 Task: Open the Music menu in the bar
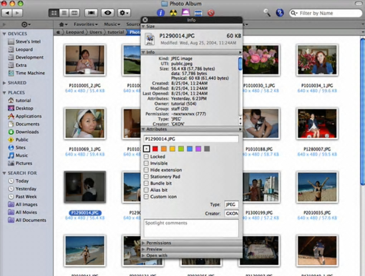click(112, 24)
